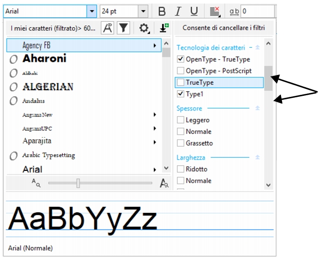The image size is (319, 257).
Task: Click the font preview 'A' icon
Action: 108,28
